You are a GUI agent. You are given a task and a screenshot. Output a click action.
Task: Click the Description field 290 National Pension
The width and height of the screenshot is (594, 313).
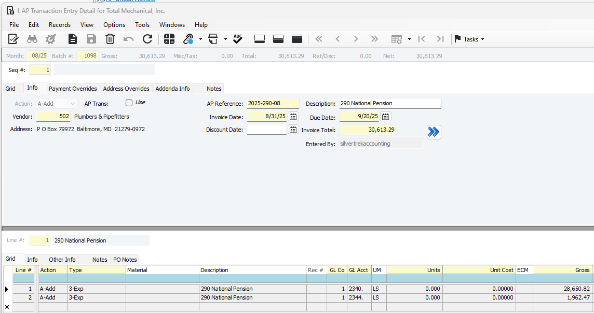click(x=390, y=103)
